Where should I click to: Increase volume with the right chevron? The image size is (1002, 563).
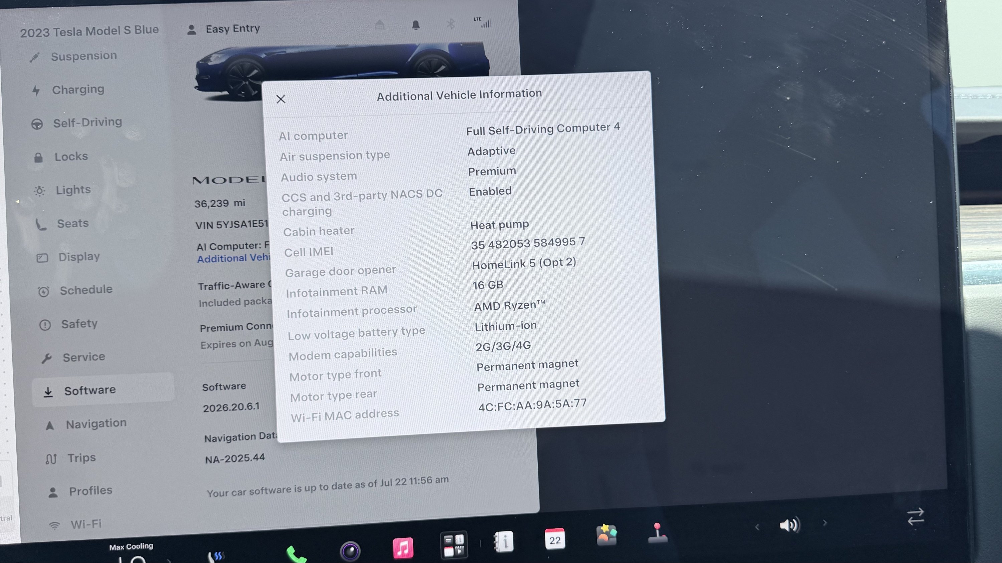coord(825,523)
